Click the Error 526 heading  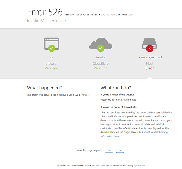tap(45, 12)
